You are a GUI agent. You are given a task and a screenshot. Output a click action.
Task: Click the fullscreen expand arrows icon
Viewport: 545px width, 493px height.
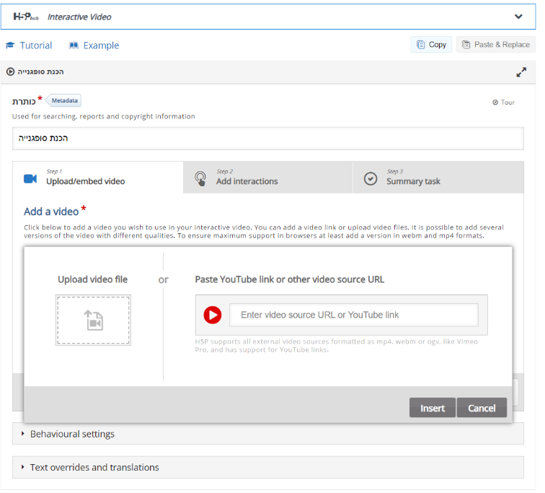521,72
